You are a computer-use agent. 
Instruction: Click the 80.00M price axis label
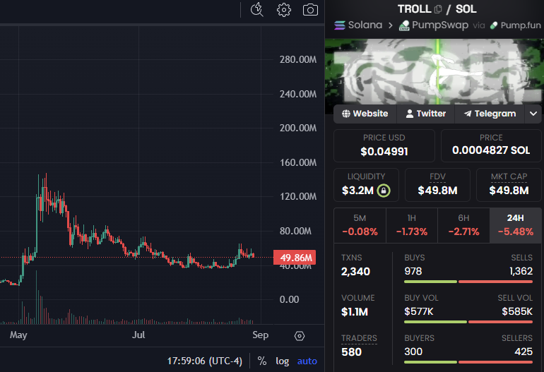pos(295,231)
